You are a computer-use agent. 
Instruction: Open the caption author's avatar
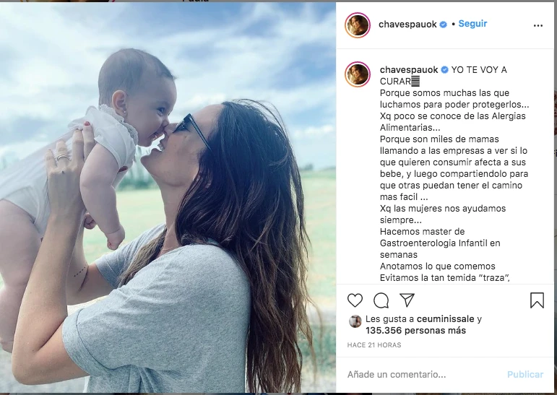(358, 74)
